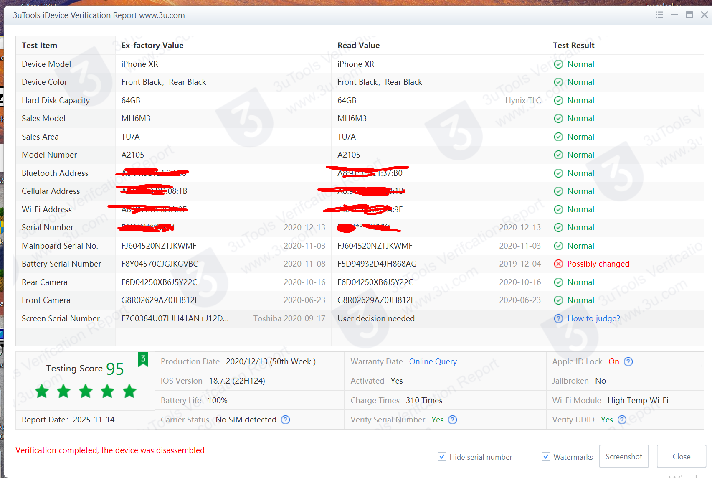Open the Carrier Status help icon
Image resolution: width=712 pixels, height=478 pixels.
[x=285, y=420]
